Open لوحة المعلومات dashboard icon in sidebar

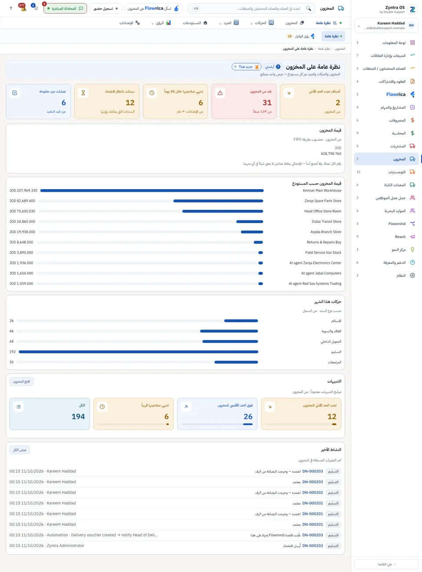click(412, 43)
